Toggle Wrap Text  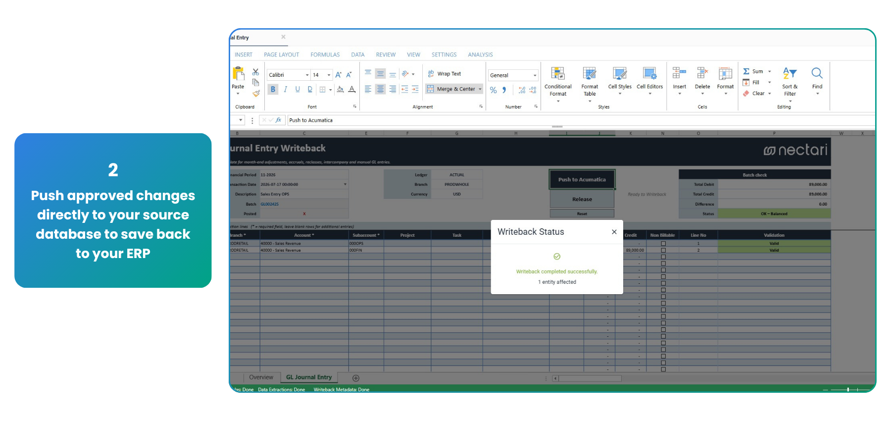click(444, 74)
